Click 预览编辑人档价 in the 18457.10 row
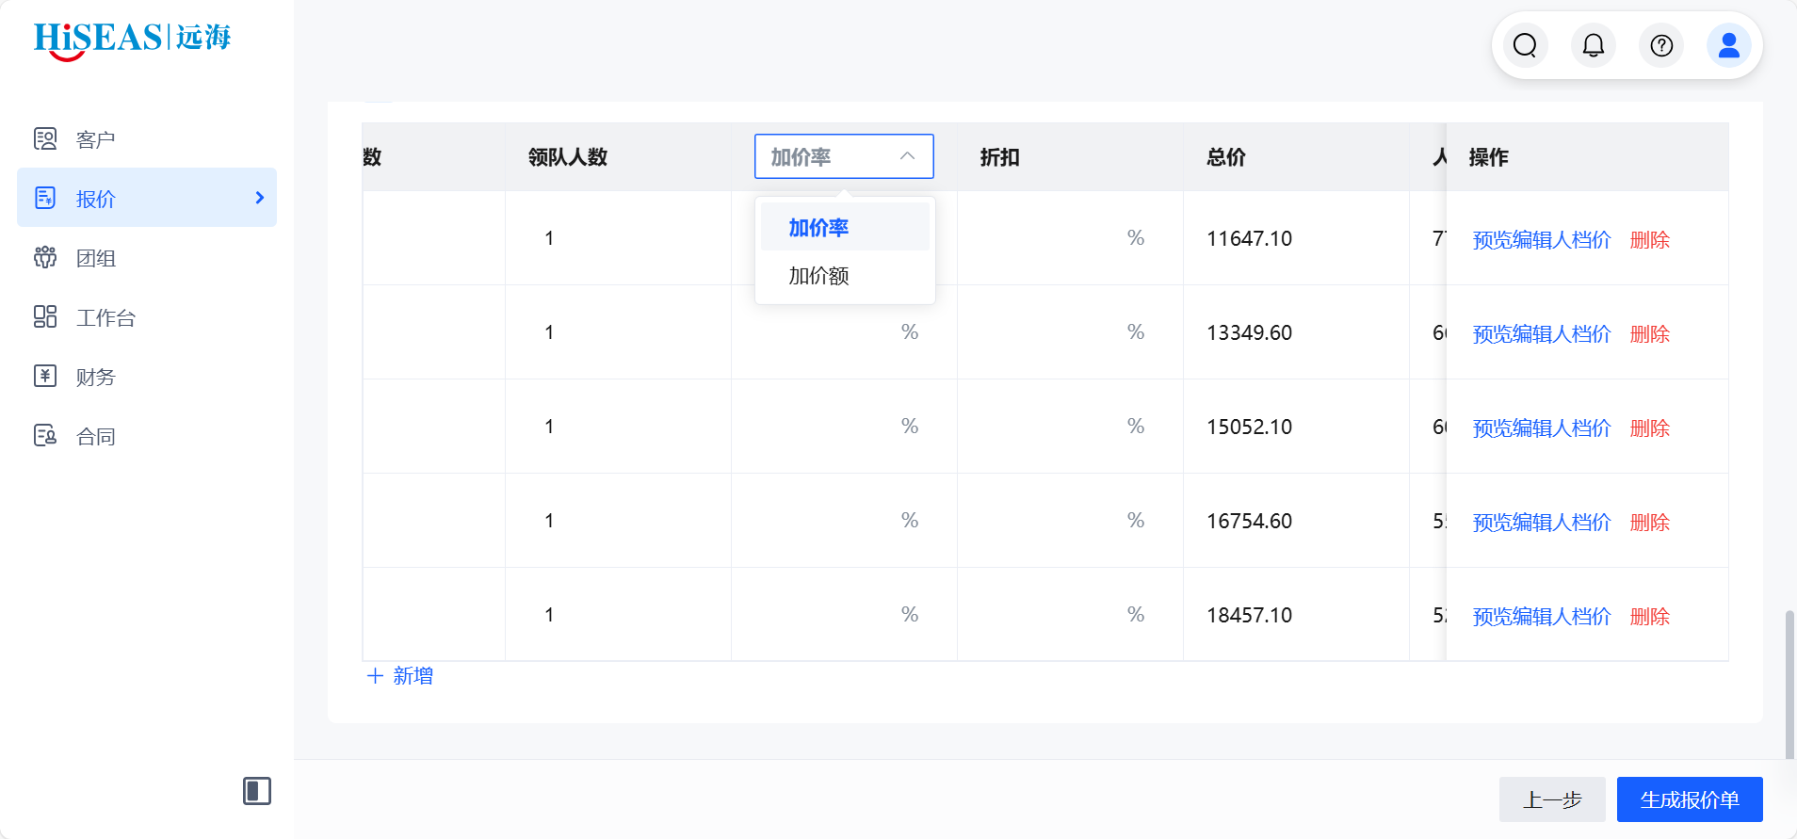 pyautogui.click(x=1542, y=616)
